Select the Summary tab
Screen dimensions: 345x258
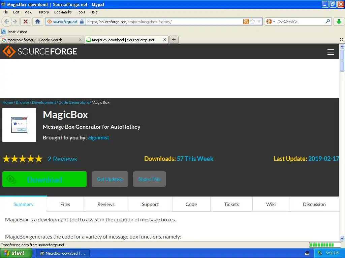click(x=23, y=204)
